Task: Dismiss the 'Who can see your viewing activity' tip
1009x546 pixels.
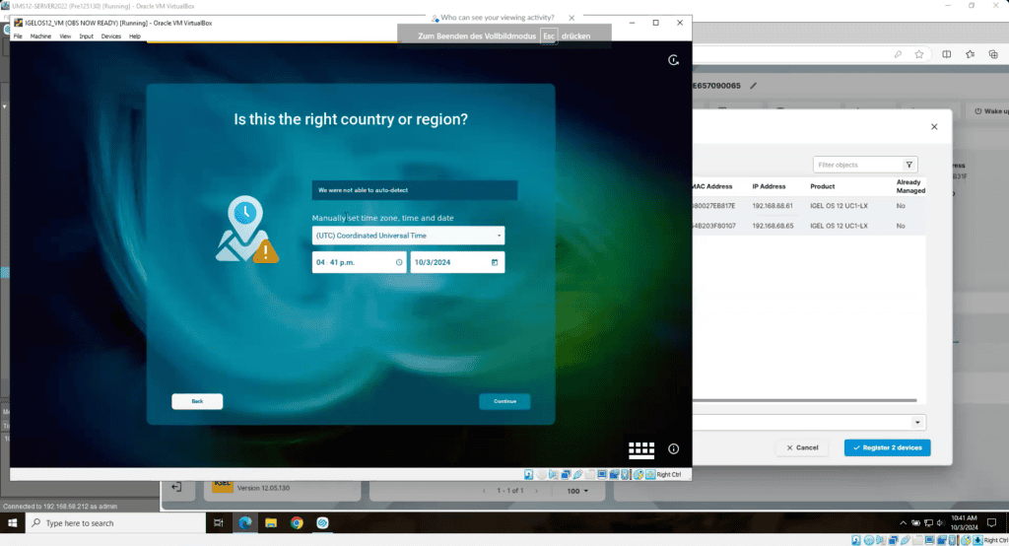Action: [572, 18]
